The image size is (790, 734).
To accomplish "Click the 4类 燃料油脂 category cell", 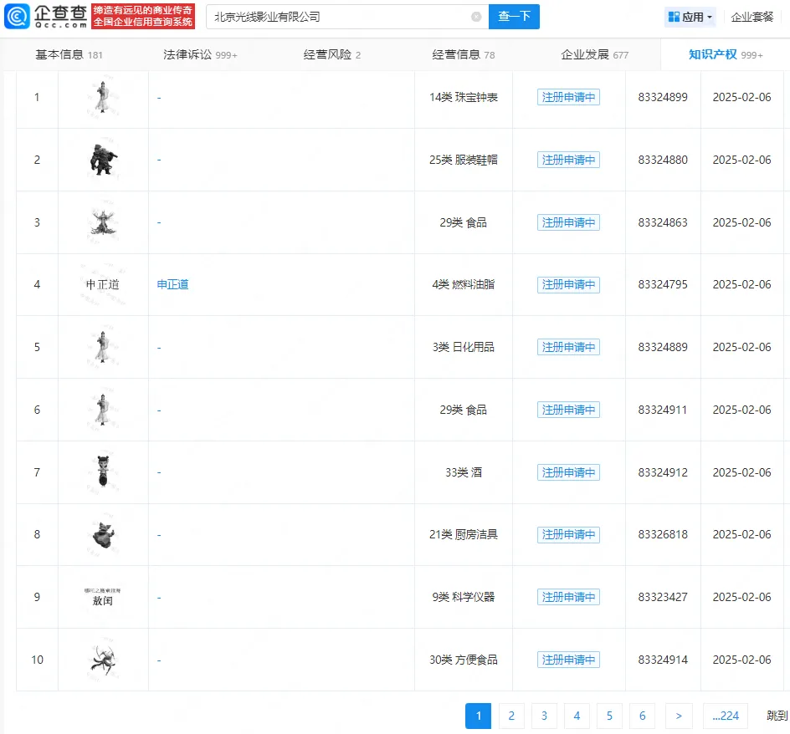I will point(463,284).
